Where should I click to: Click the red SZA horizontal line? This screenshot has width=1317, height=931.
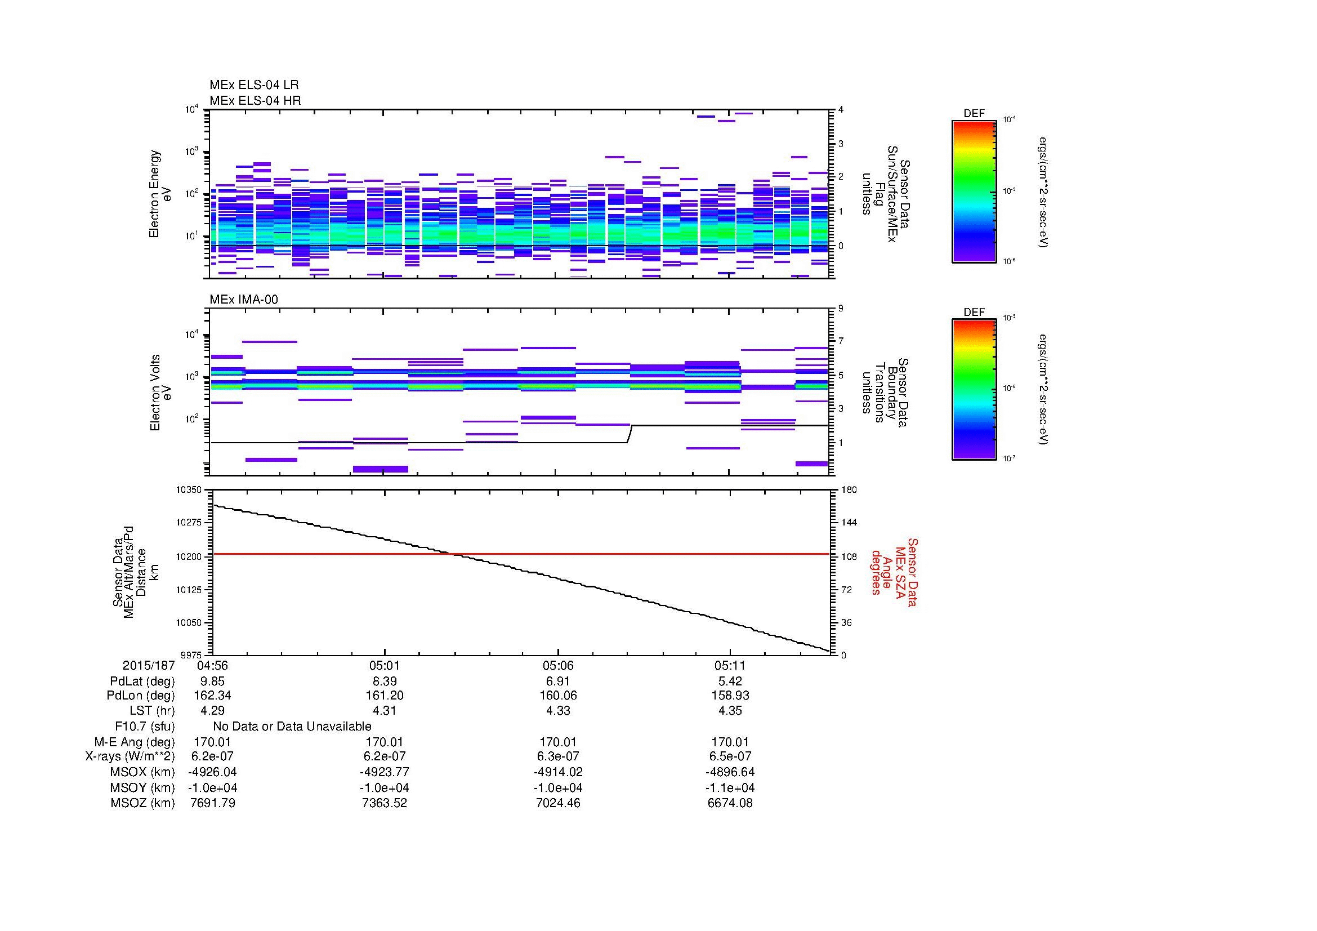(x=521, y=554)
